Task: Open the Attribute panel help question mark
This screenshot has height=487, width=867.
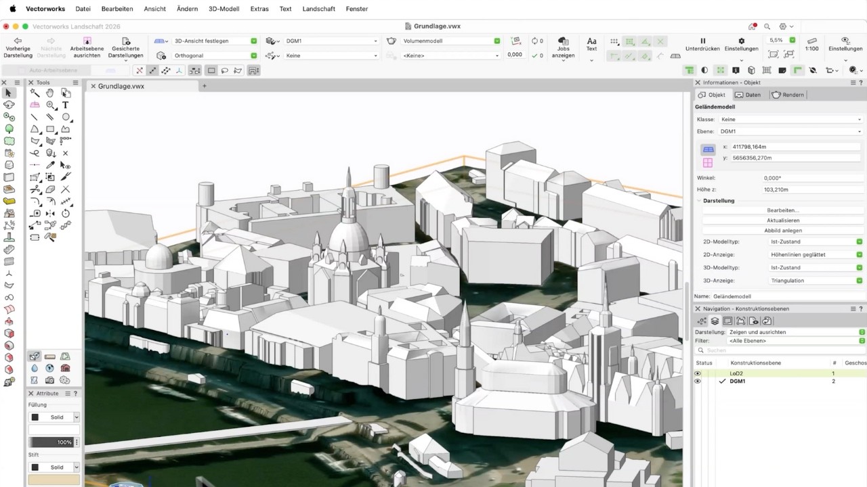Action: [x=75, y=393]
